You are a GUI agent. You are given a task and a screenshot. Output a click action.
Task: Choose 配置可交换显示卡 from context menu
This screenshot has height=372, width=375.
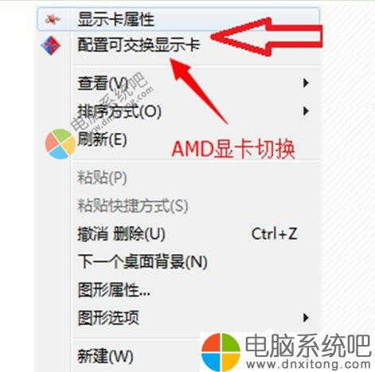point(178,45)
